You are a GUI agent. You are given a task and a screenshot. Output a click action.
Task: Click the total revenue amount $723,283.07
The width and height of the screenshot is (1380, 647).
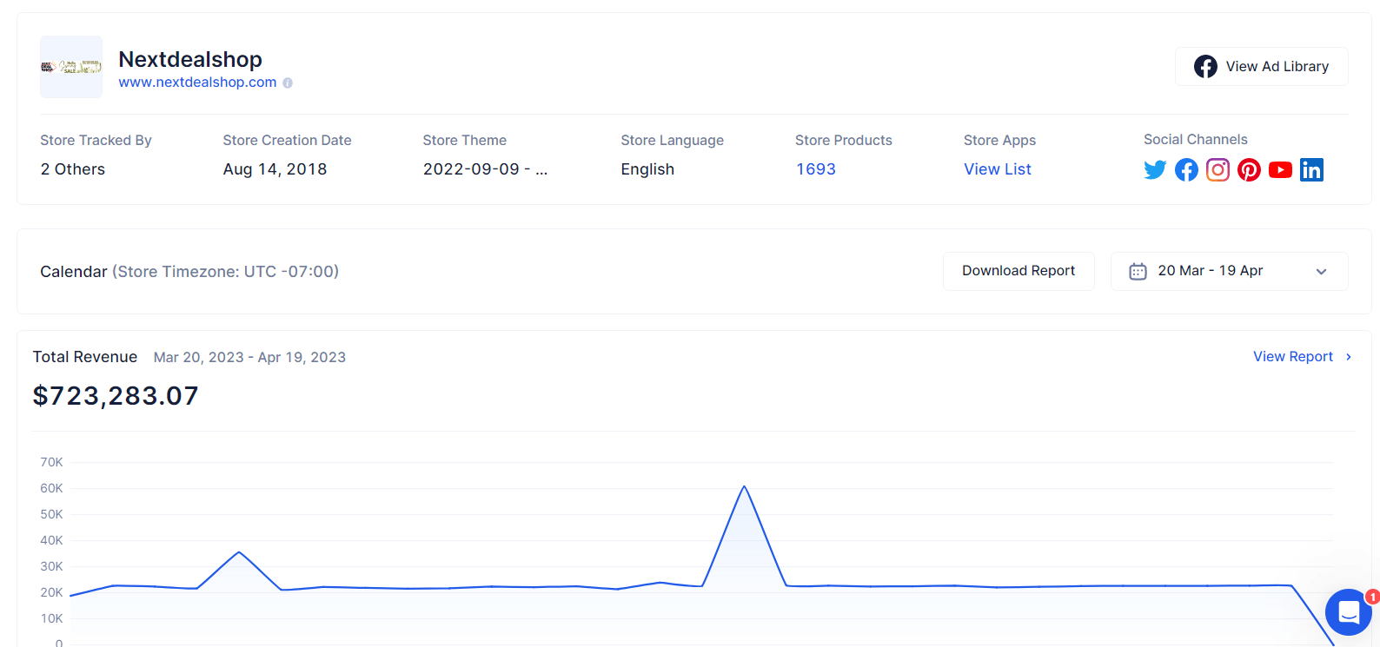click(116, 396)
